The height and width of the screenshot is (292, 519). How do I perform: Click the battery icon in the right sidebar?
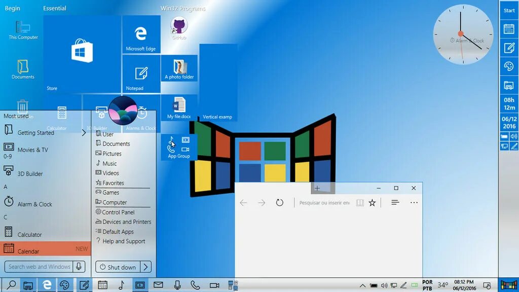[504, 136]
